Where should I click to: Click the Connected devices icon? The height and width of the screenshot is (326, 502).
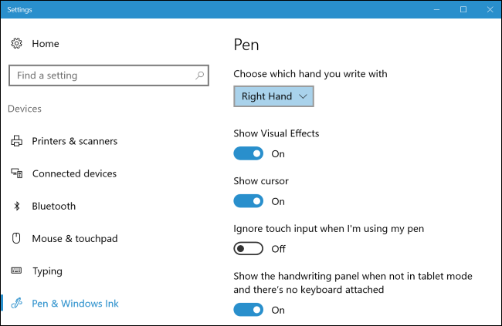pos(16,173)
